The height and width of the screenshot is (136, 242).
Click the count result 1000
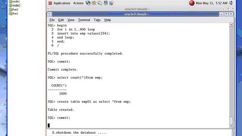click(63, 94)
